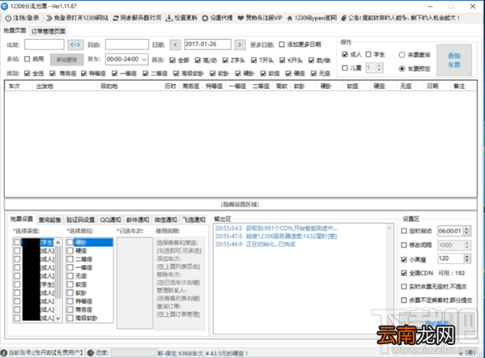
Task: Decrease the 小黑屋 value stepper
Action: (x=467, y=261)
